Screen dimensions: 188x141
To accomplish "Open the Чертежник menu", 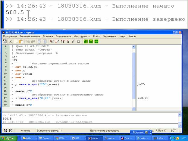I will click(x=110, y=36).
